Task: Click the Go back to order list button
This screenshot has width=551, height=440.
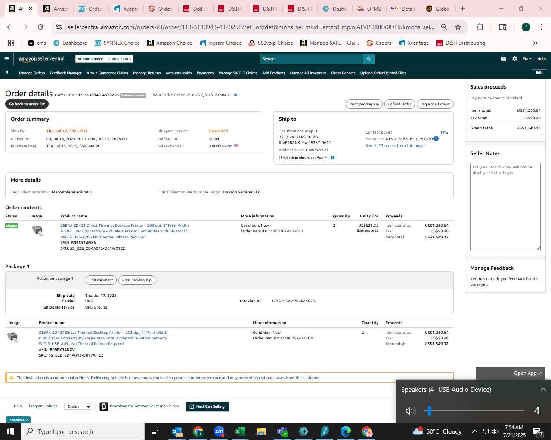Action: [x=27, y=104]
